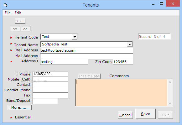Click the Phone number field

pos(50,74)
